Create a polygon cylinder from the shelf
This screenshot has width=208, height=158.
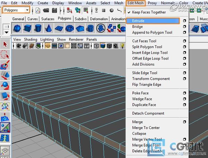click(x=38, y=28)
